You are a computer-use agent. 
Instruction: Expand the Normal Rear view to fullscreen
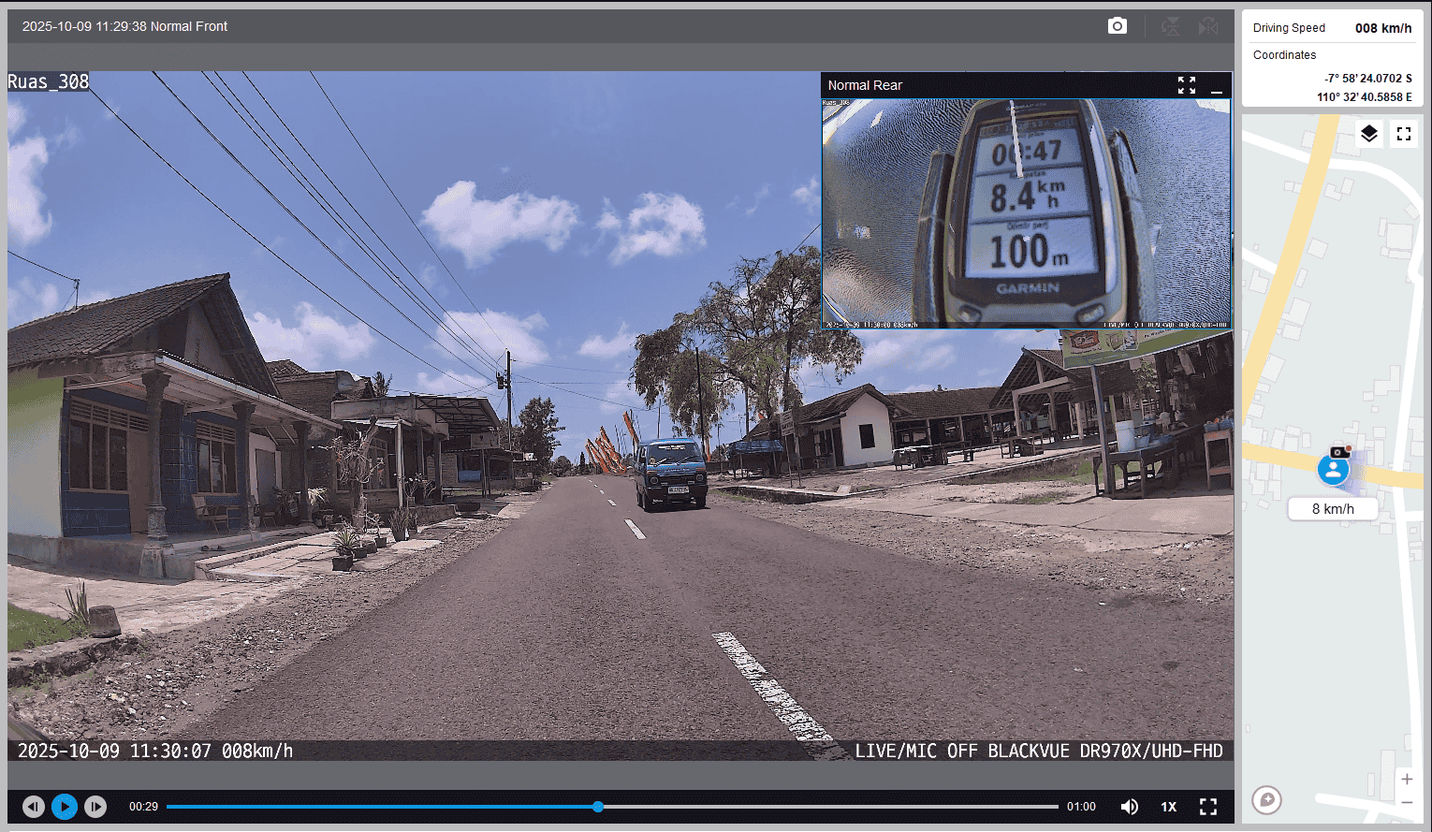(x=1187, y=85)
